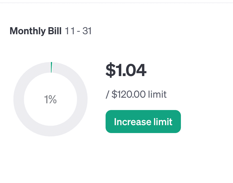Screen dimensions: 233x183
Task: Click the word "Monthly" in the heading
Action: 28,31
